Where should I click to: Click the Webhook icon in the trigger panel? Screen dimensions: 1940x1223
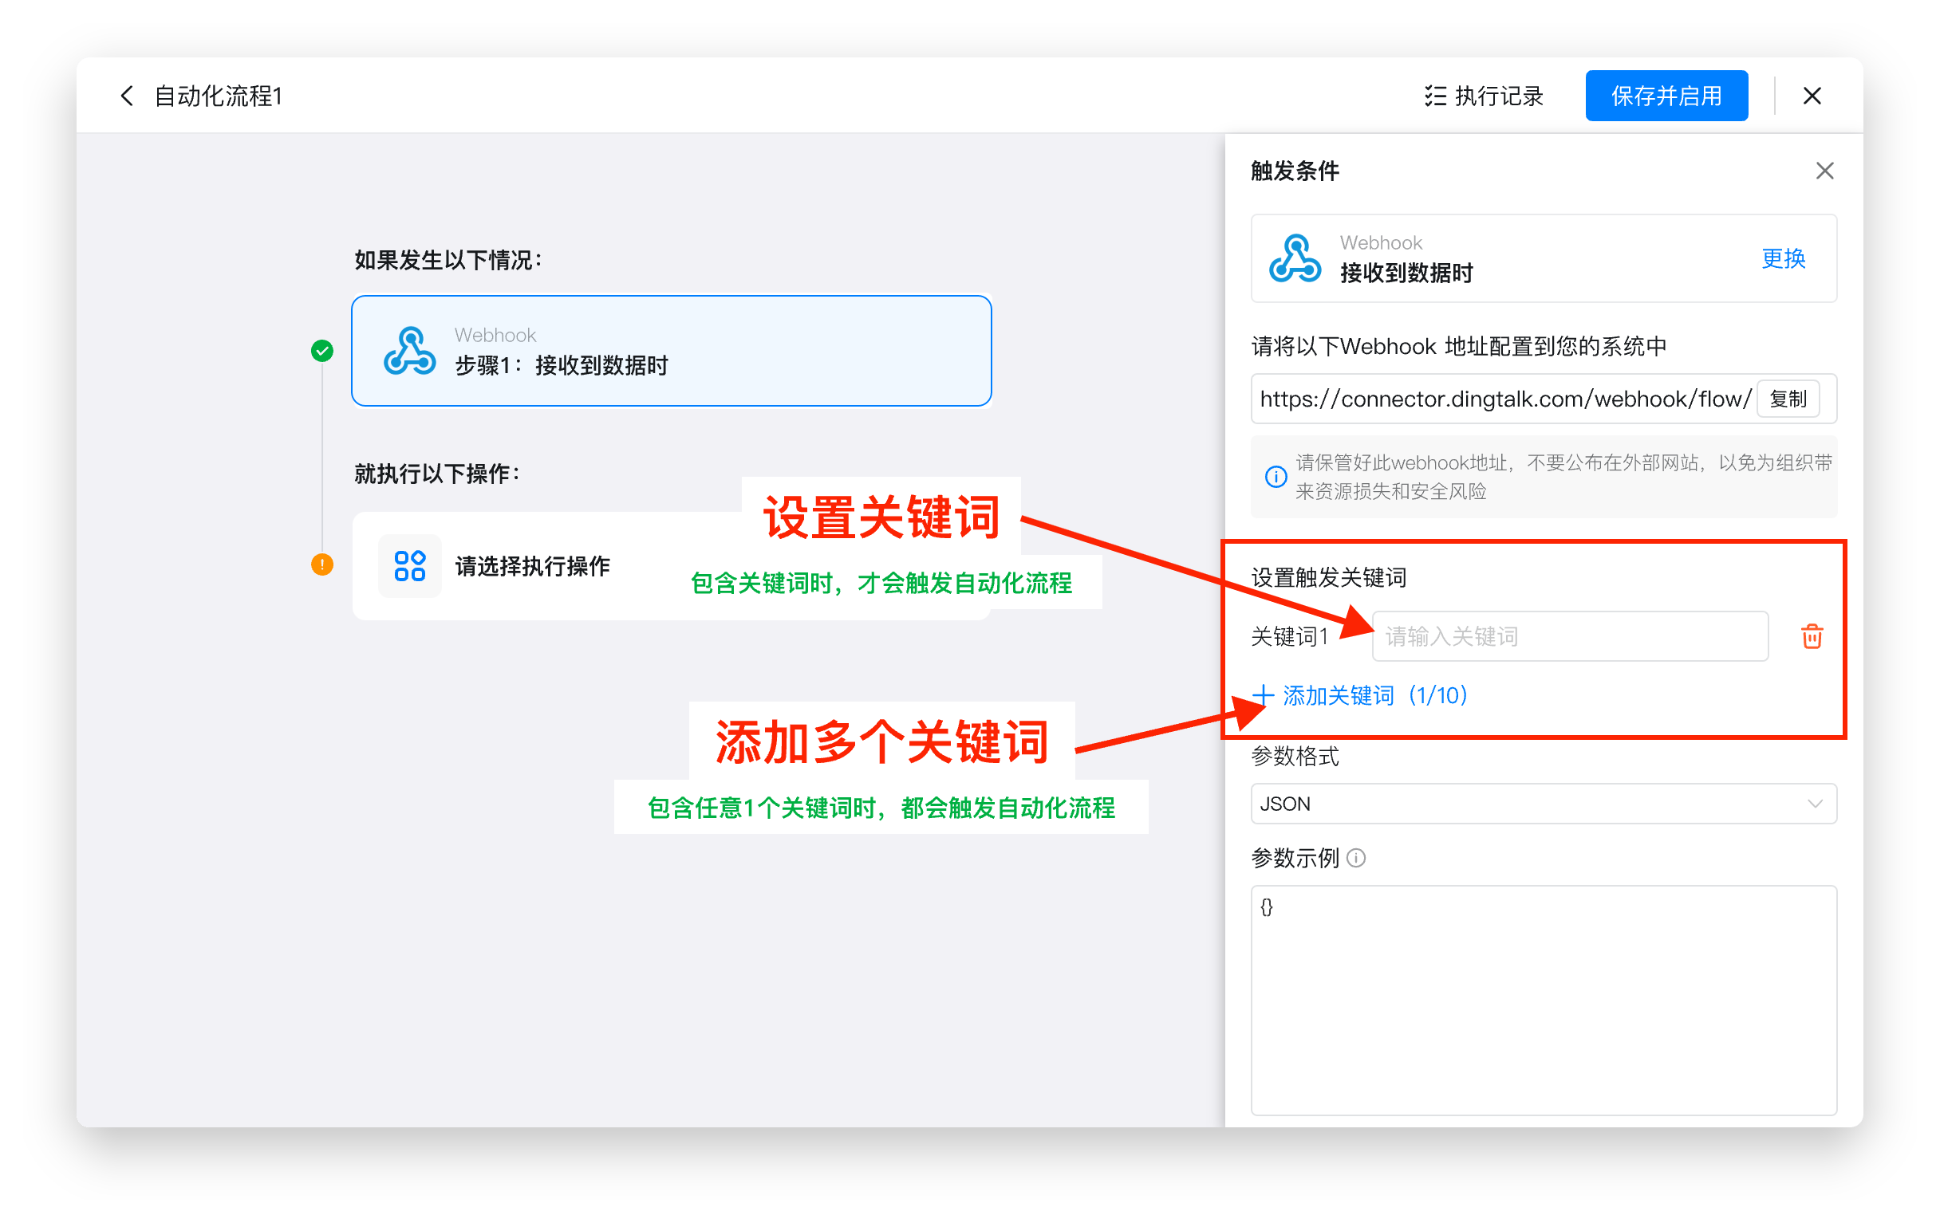click(1295, 258)
